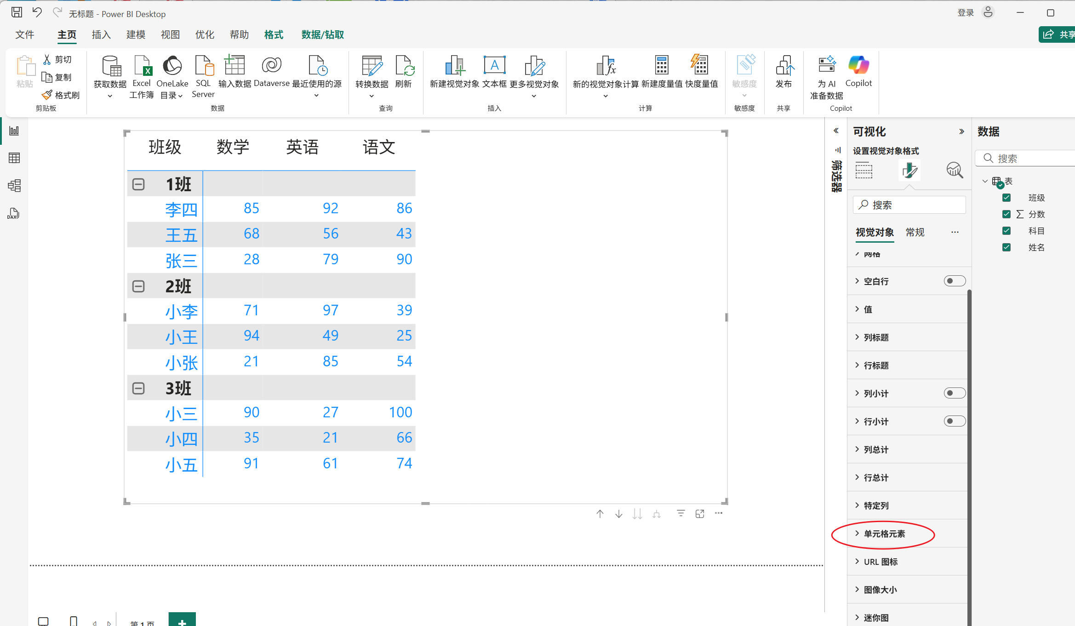Click the Excel workbook data source icon
Image resolution: width=1075 pixels, height=626 pixels.
point(142,66)
